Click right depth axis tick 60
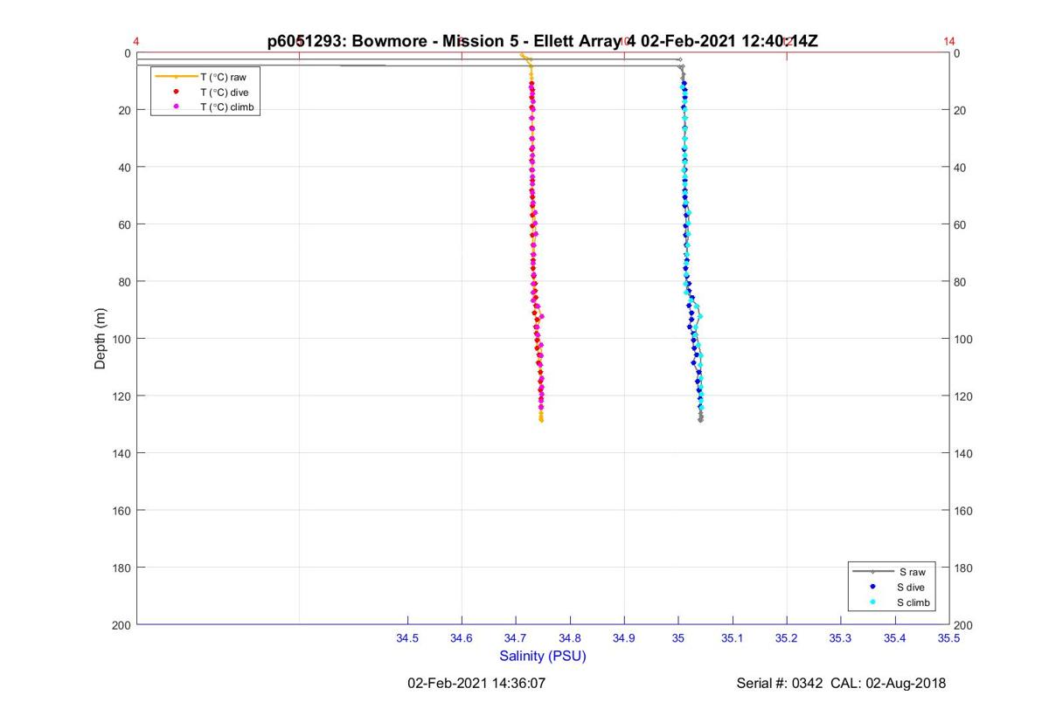 coord(961,224)
